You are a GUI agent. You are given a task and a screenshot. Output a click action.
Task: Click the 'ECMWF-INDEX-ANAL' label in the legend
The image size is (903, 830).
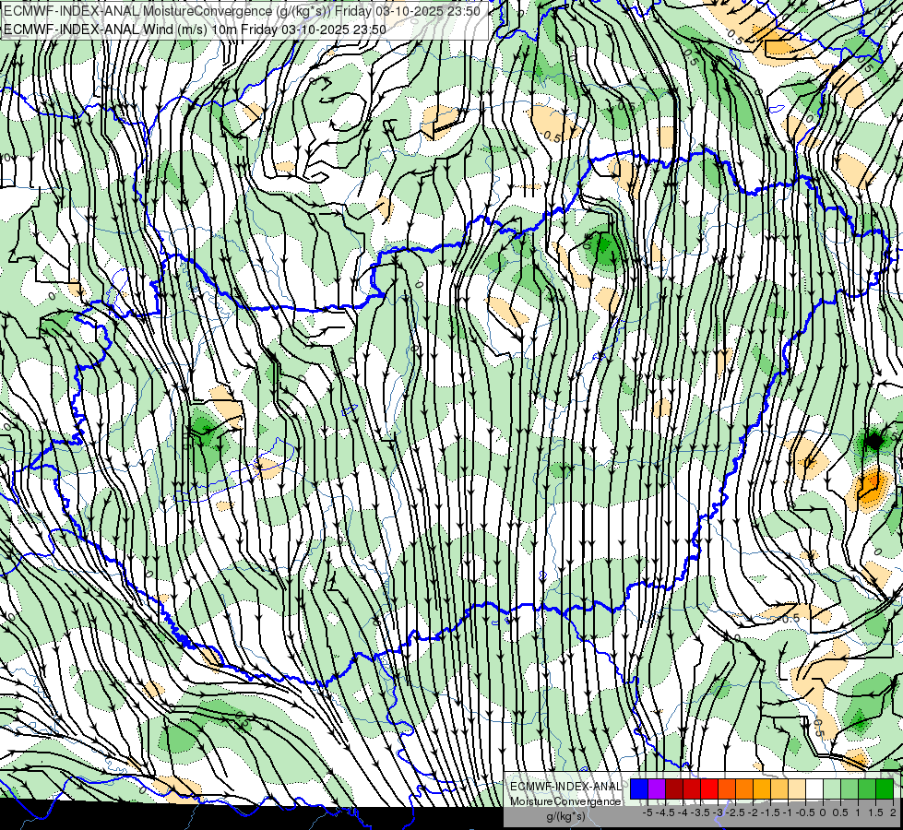pyautogui.click(x=566, y=787)
